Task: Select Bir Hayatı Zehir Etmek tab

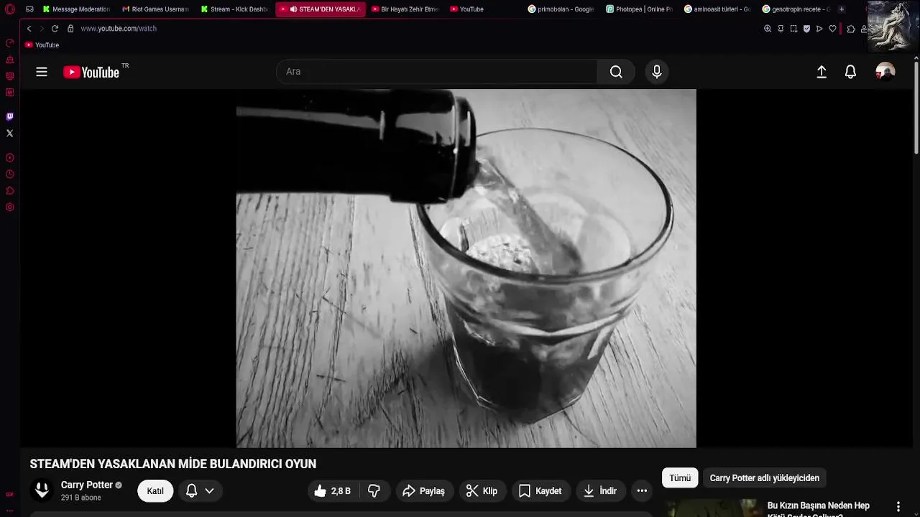Action: point(405,9)
